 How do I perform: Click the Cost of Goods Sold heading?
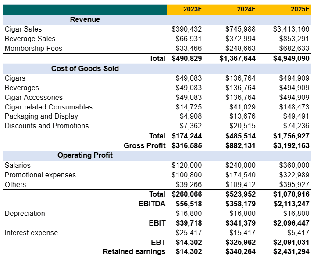[x=85, y=68]
